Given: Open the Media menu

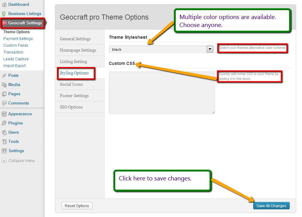Looking at the screenshot, I should pyautogui.click(x=14, y=85).
